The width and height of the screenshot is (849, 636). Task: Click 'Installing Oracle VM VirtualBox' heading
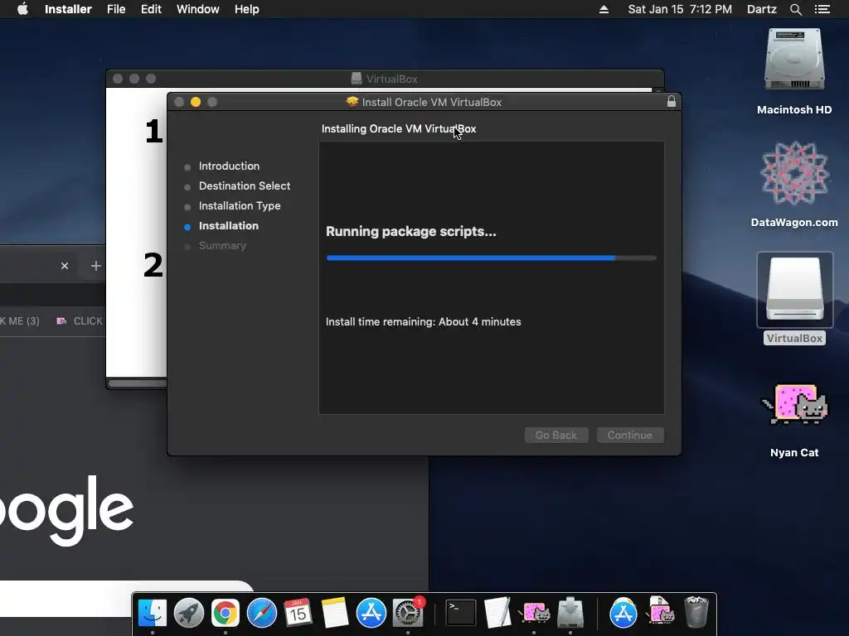tap(399, 128)
